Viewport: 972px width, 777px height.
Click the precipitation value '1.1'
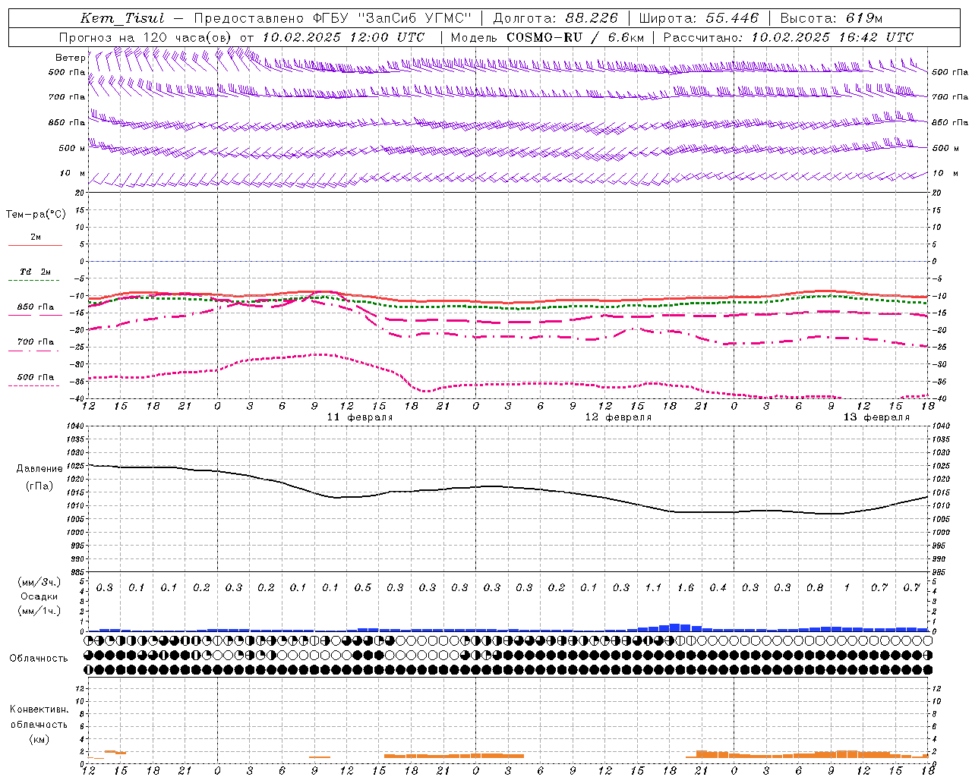(x=653, y=587)
